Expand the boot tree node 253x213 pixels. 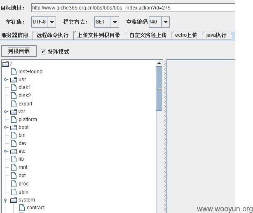[x=6, y=127]
